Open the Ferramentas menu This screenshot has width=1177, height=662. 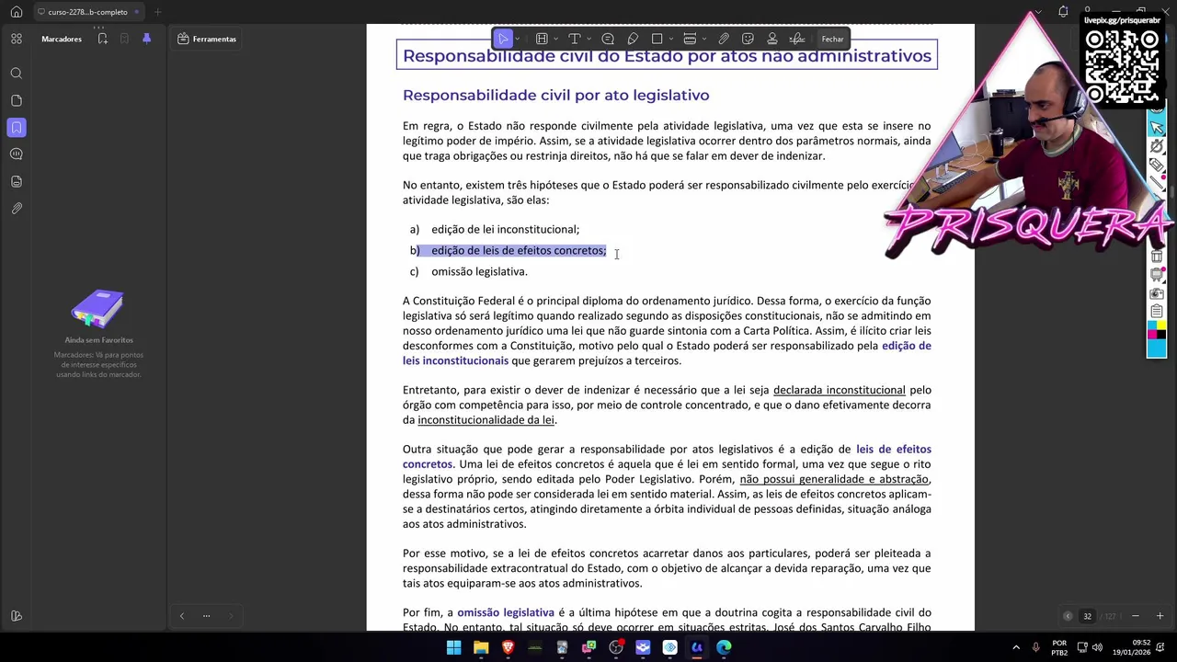click(207, 39)
